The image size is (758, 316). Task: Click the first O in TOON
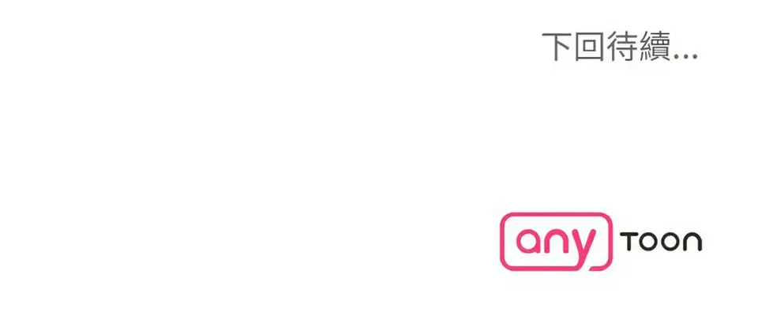click(x=649, y=242)
